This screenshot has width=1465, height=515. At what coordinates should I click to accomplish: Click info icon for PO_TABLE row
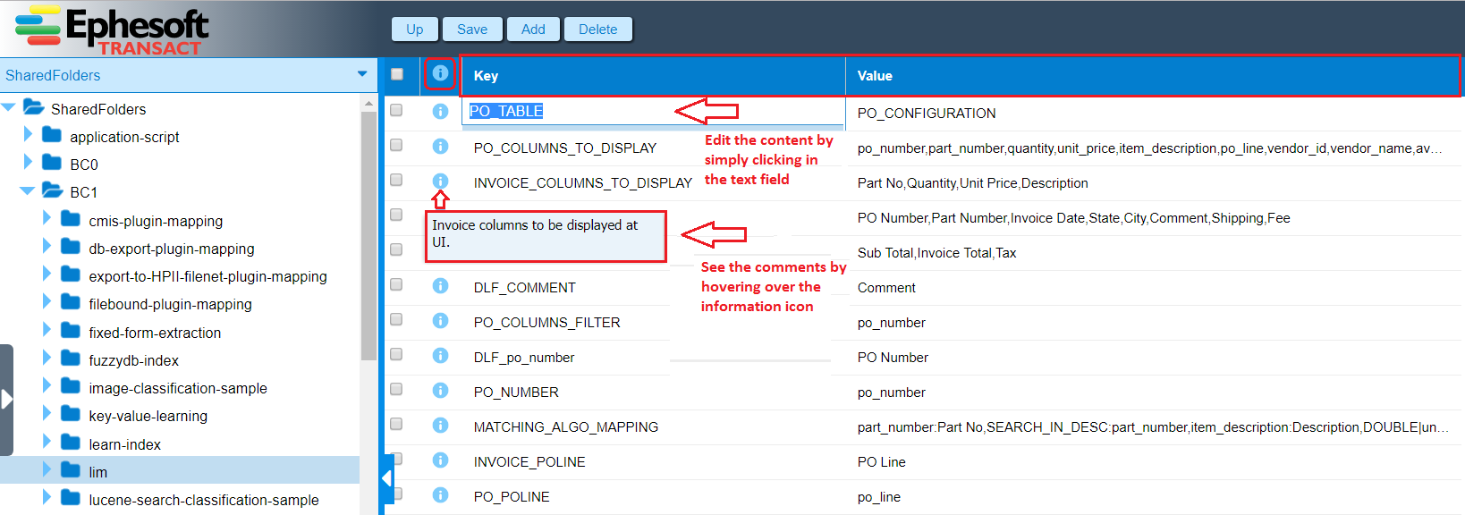pos(440,111)
